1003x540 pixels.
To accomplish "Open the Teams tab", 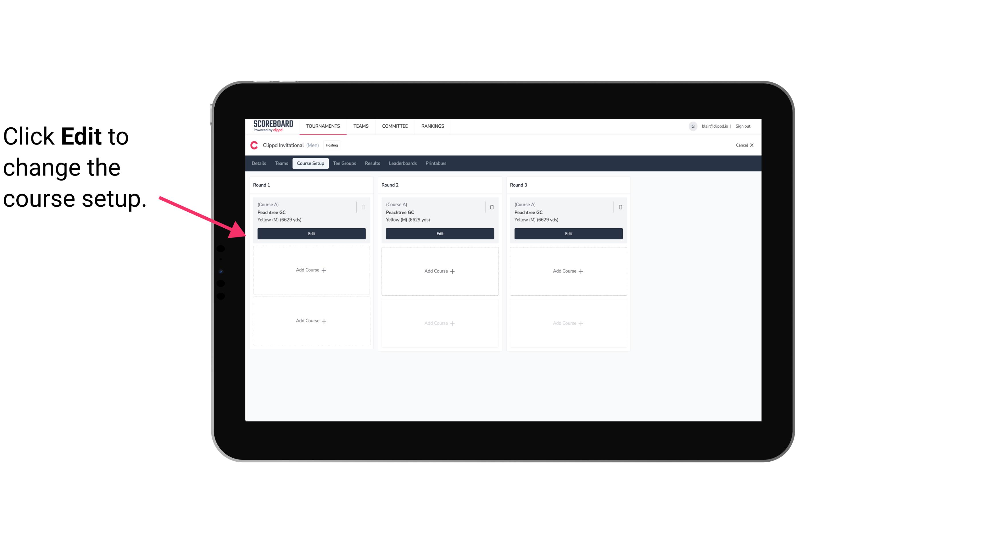I will point(281,163).
